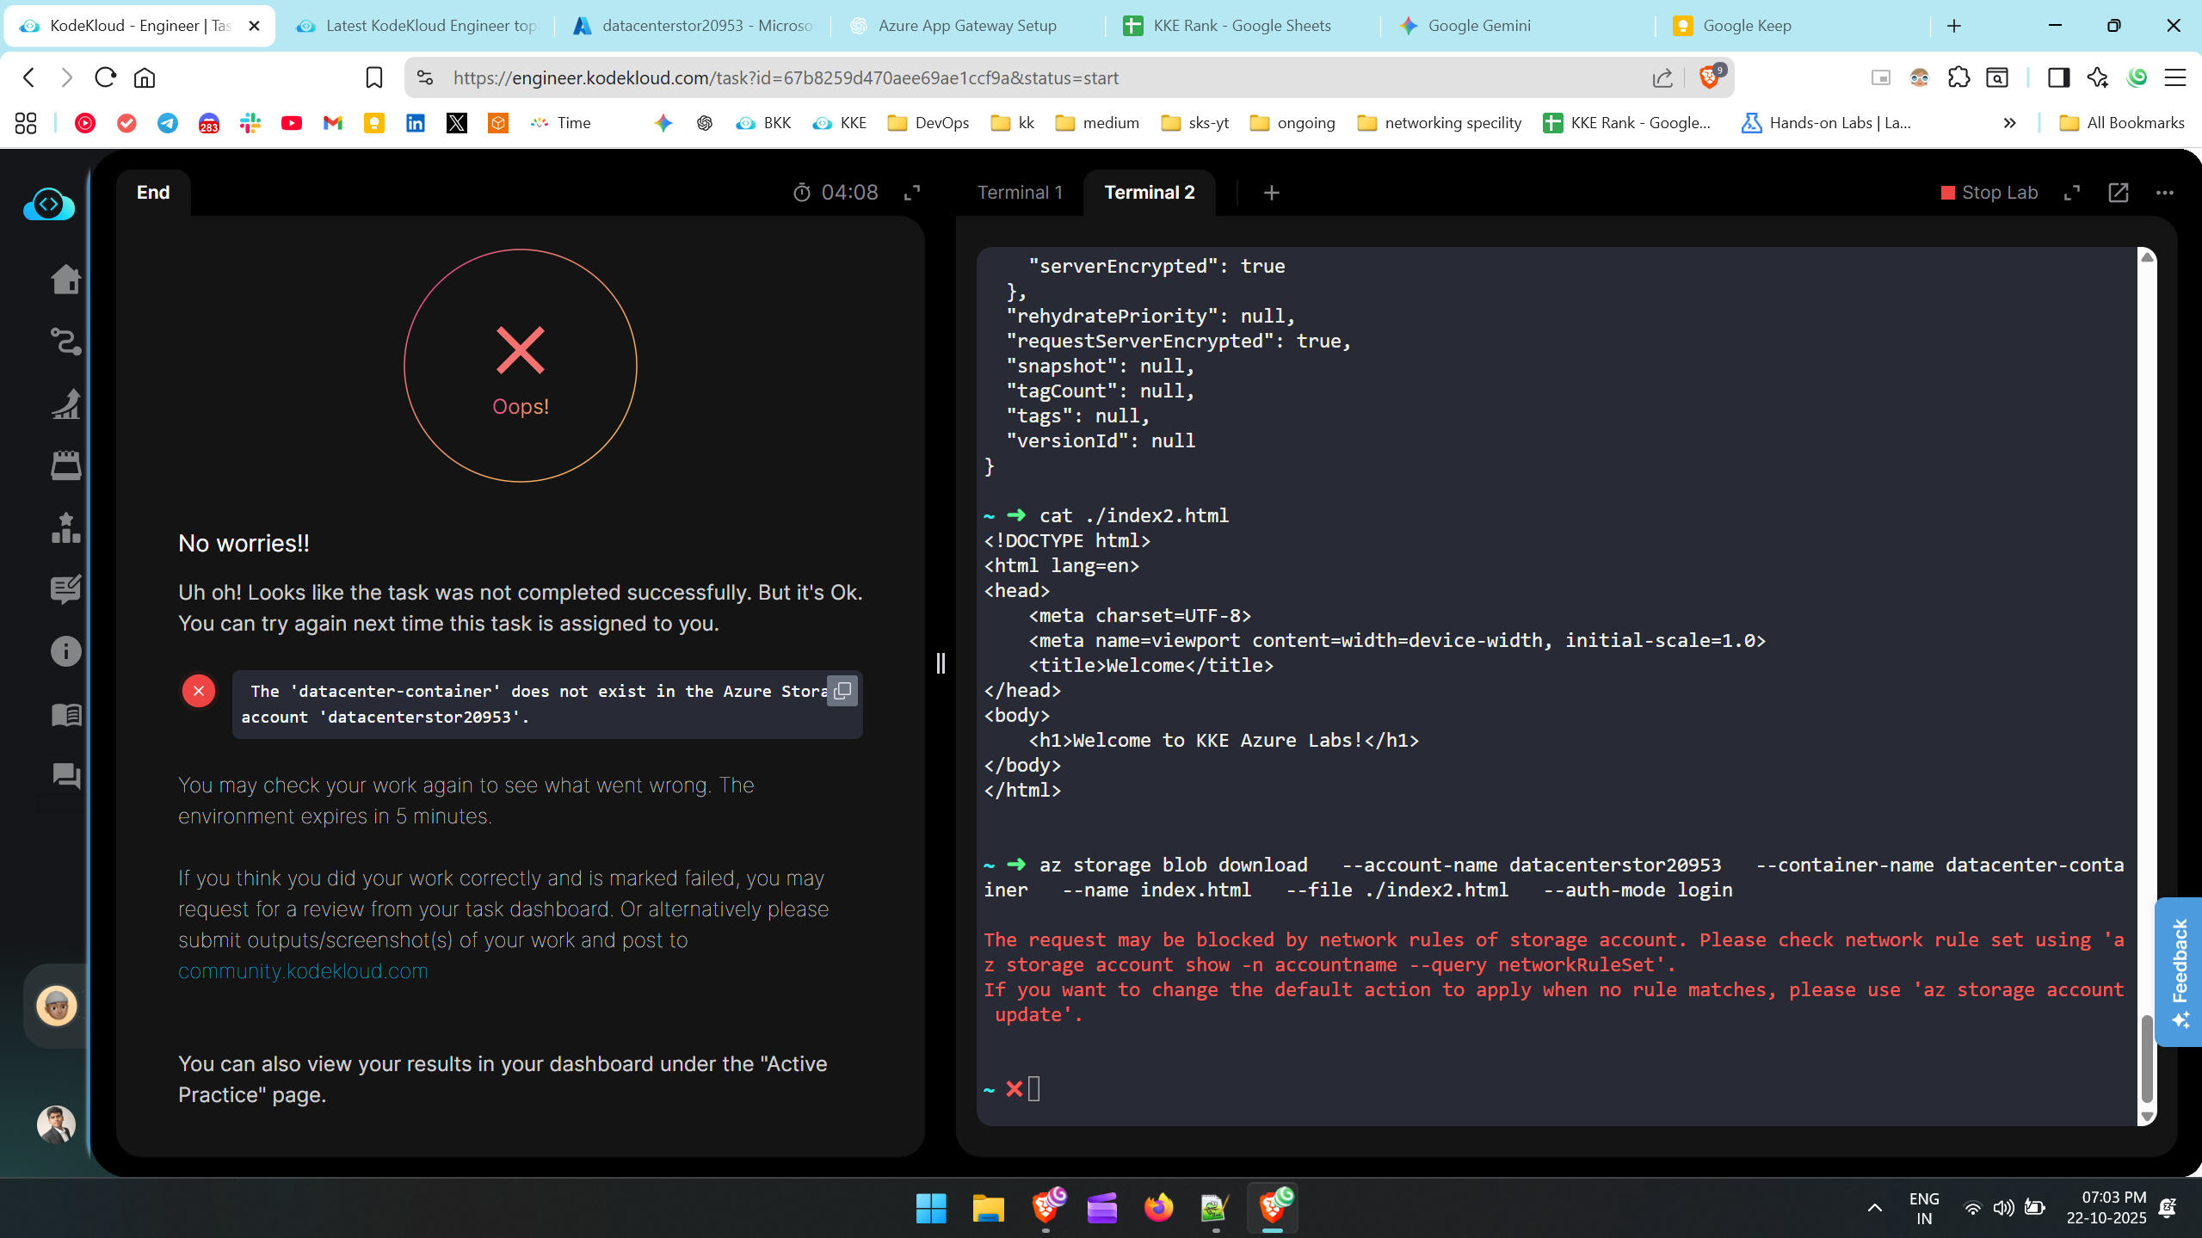Open the info circle sidebar icon
The height and width of the screenshot is (1238, 2202).
(65, 651)
